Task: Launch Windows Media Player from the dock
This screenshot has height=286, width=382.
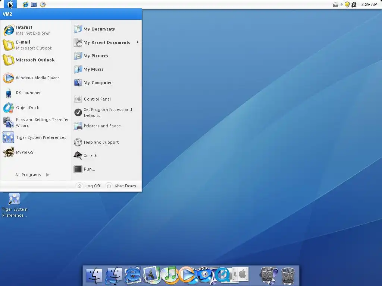Action: (x=187, y=275)
